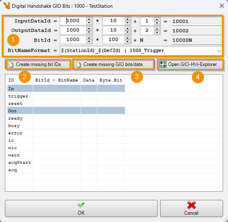Click Create missing GIO bits/data button

click(x=113, y=64)
